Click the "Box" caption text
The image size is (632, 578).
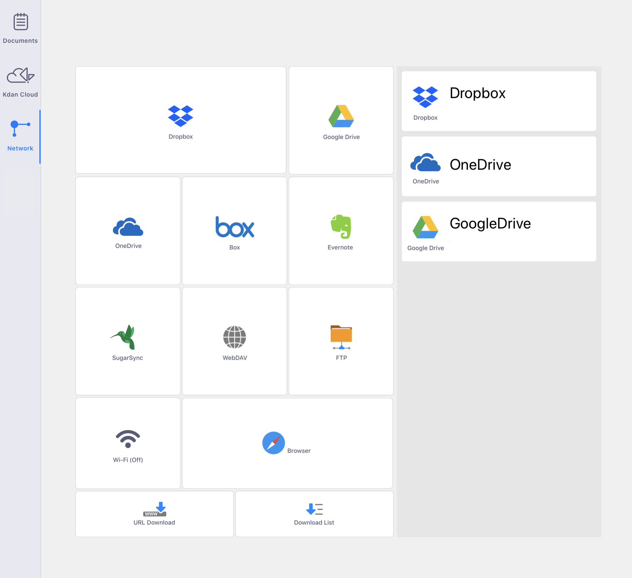click(235, 247)
